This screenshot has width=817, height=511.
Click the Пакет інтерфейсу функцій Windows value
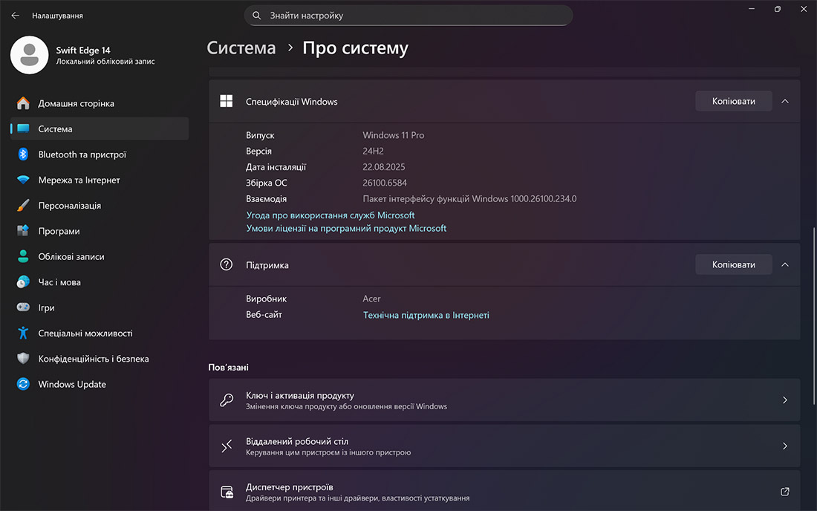tap(469, 198)
